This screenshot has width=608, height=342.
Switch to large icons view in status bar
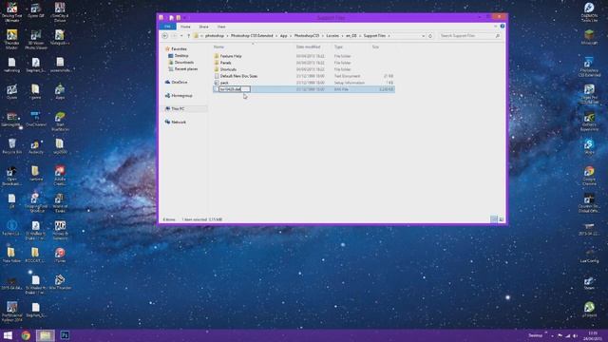coord(501,219)
